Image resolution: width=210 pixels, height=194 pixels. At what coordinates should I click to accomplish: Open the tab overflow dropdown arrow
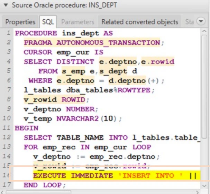201,21
